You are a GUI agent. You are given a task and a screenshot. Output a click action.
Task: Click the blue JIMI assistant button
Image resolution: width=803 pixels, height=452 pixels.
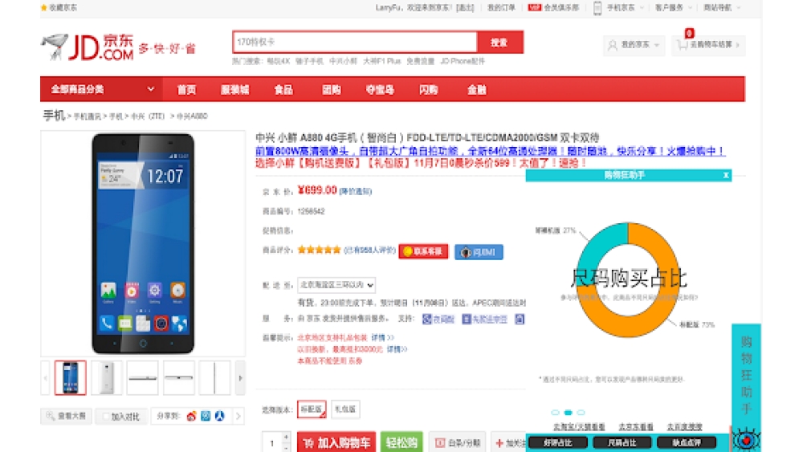click(x=479, y=252)
